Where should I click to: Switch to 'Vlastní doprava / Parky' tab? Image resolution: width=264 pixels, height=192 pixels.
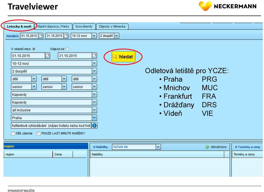(53, 26)
